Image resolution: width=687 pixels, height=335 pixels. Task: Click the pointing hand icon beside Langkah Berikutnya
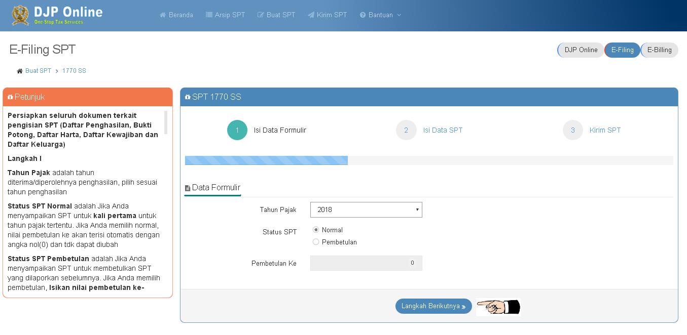tap(498, 306)
